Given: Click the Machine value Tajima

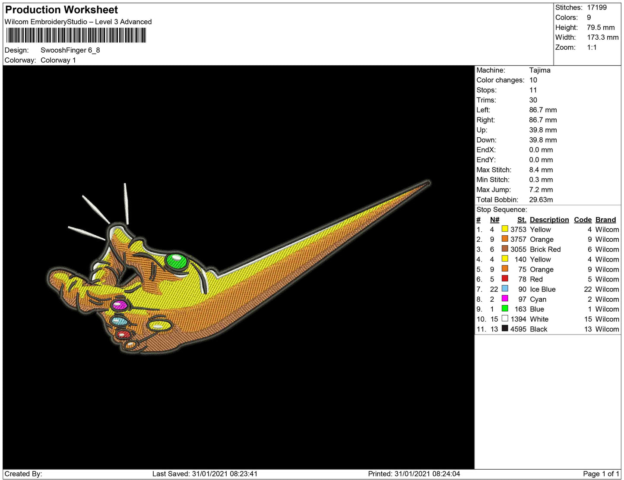Looking at the screenshot, I should click(x=539, y=70).
